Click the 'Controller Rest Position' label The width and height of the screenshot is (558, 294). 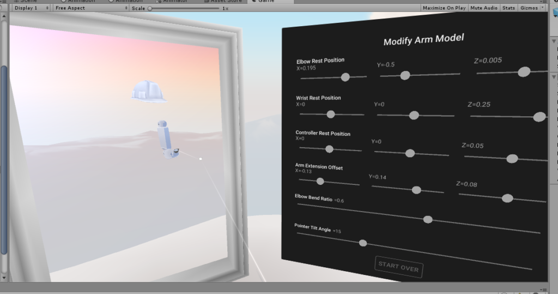pyautogui.click(x=323, y=133)
